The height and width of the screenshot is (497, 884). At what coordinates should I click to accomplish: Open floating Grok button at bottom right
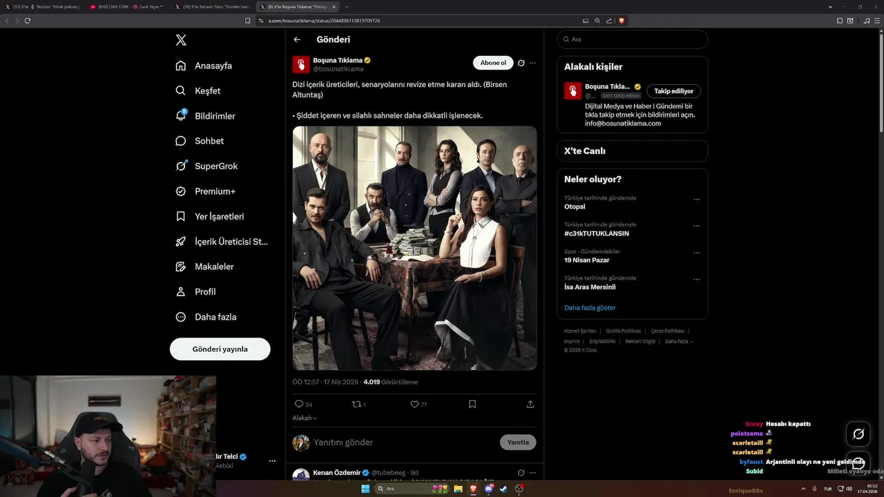click(x=858, y=434)
